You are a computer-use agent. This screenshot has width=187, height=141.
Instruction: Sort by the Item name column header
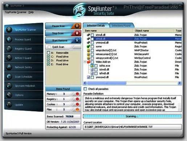108,31
